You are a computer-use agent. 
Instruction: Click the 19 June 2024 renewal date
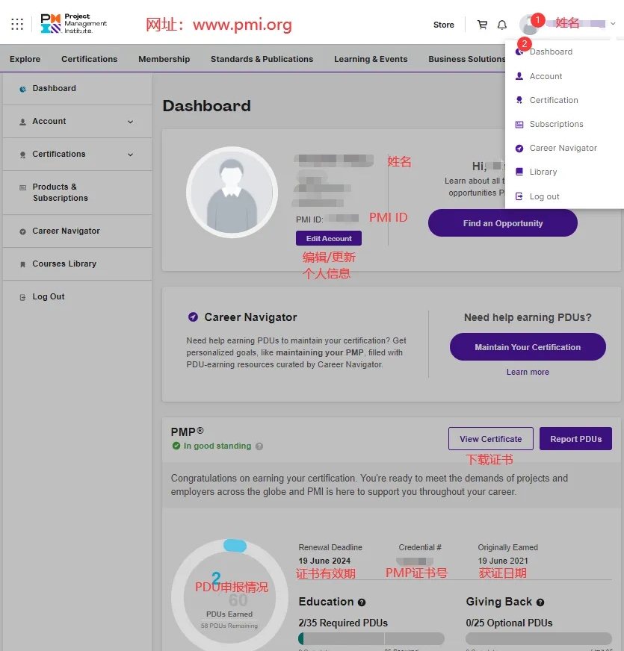[x=324, y=561]
